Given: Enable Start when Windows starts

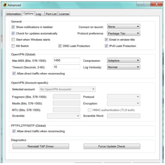Looking at the screenshot, I should 13,39.
